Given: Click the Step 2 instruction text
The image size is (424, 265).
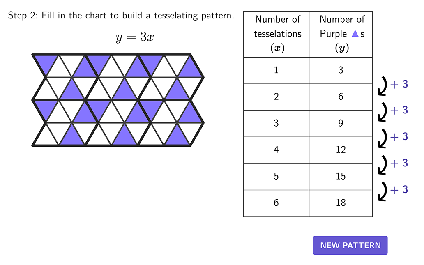Looking at the screenshot, I should click(121, 16).
